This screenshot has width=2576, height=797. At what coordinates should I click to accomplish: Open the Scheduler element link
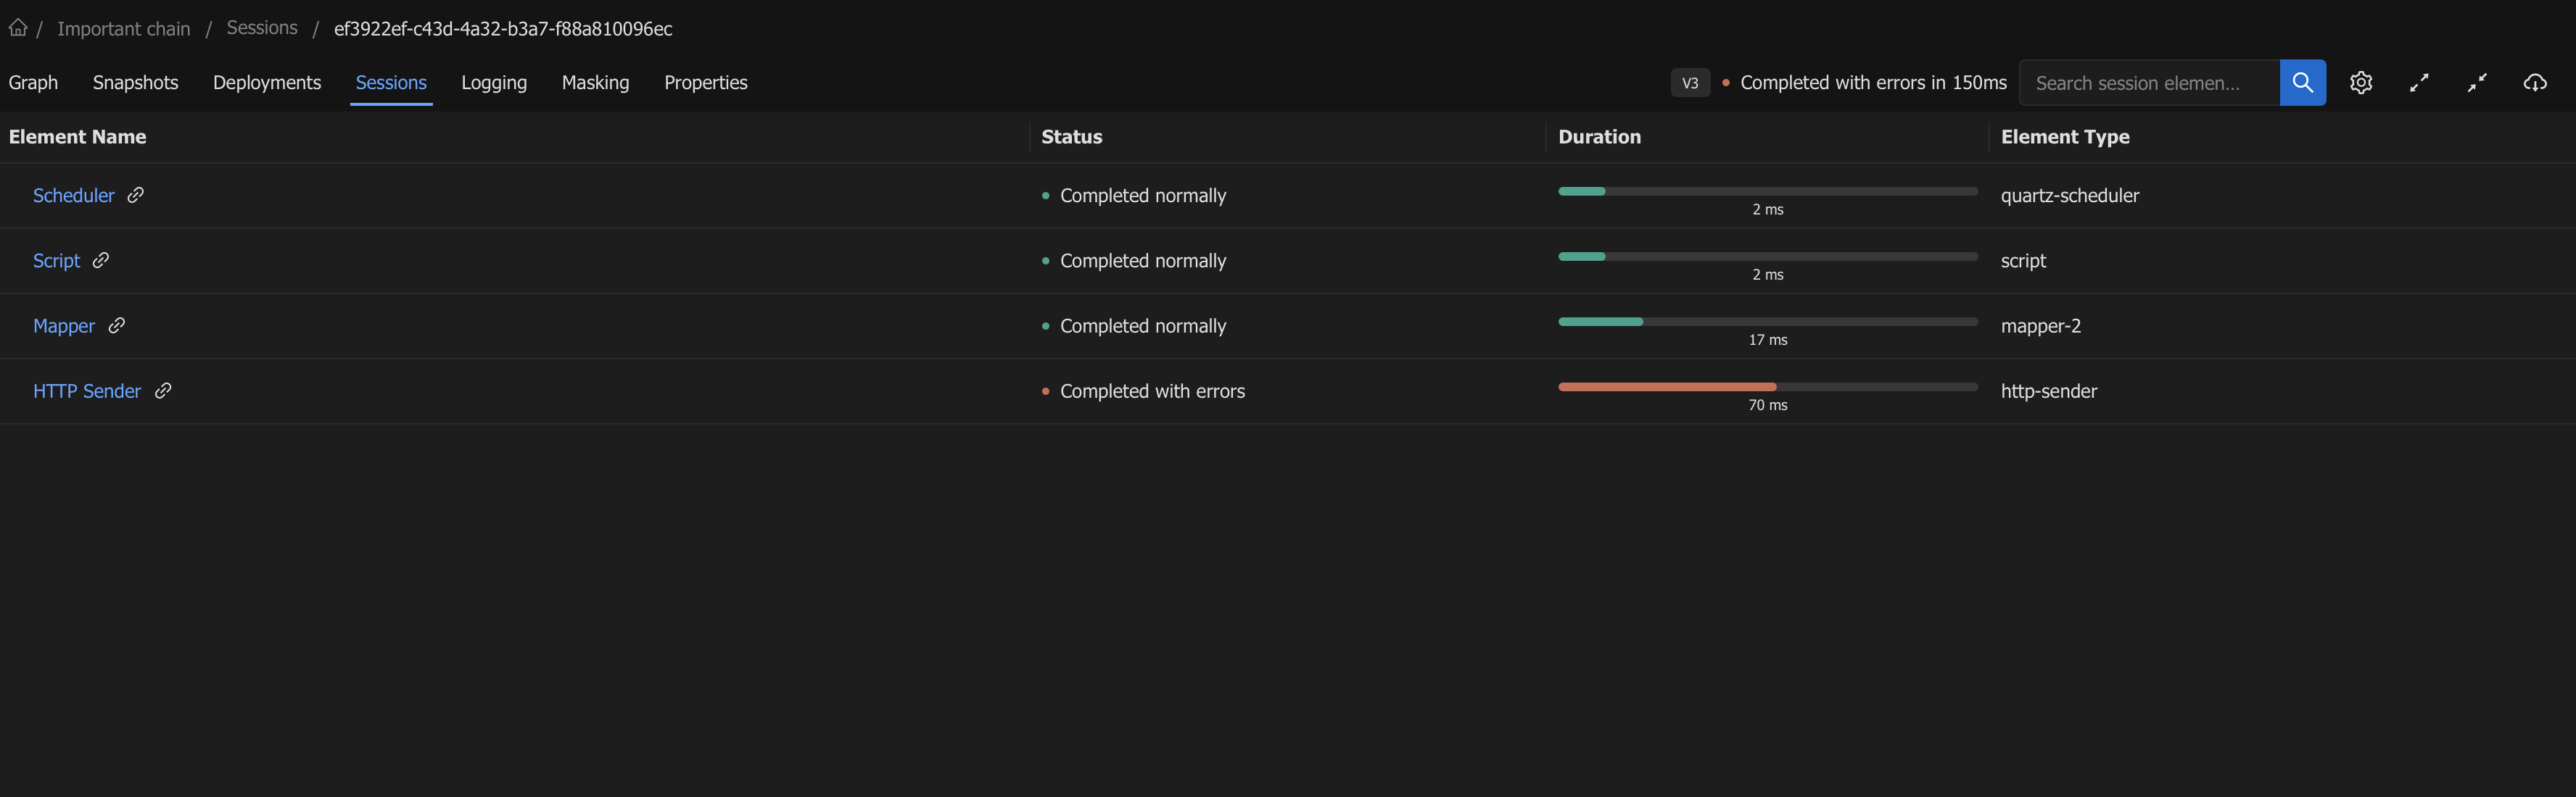click(x=74, y=196)
